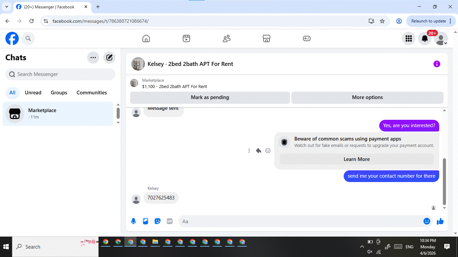
Task: Click the $1,100 2bed 2bath listing link
Action: coord(175,86)
